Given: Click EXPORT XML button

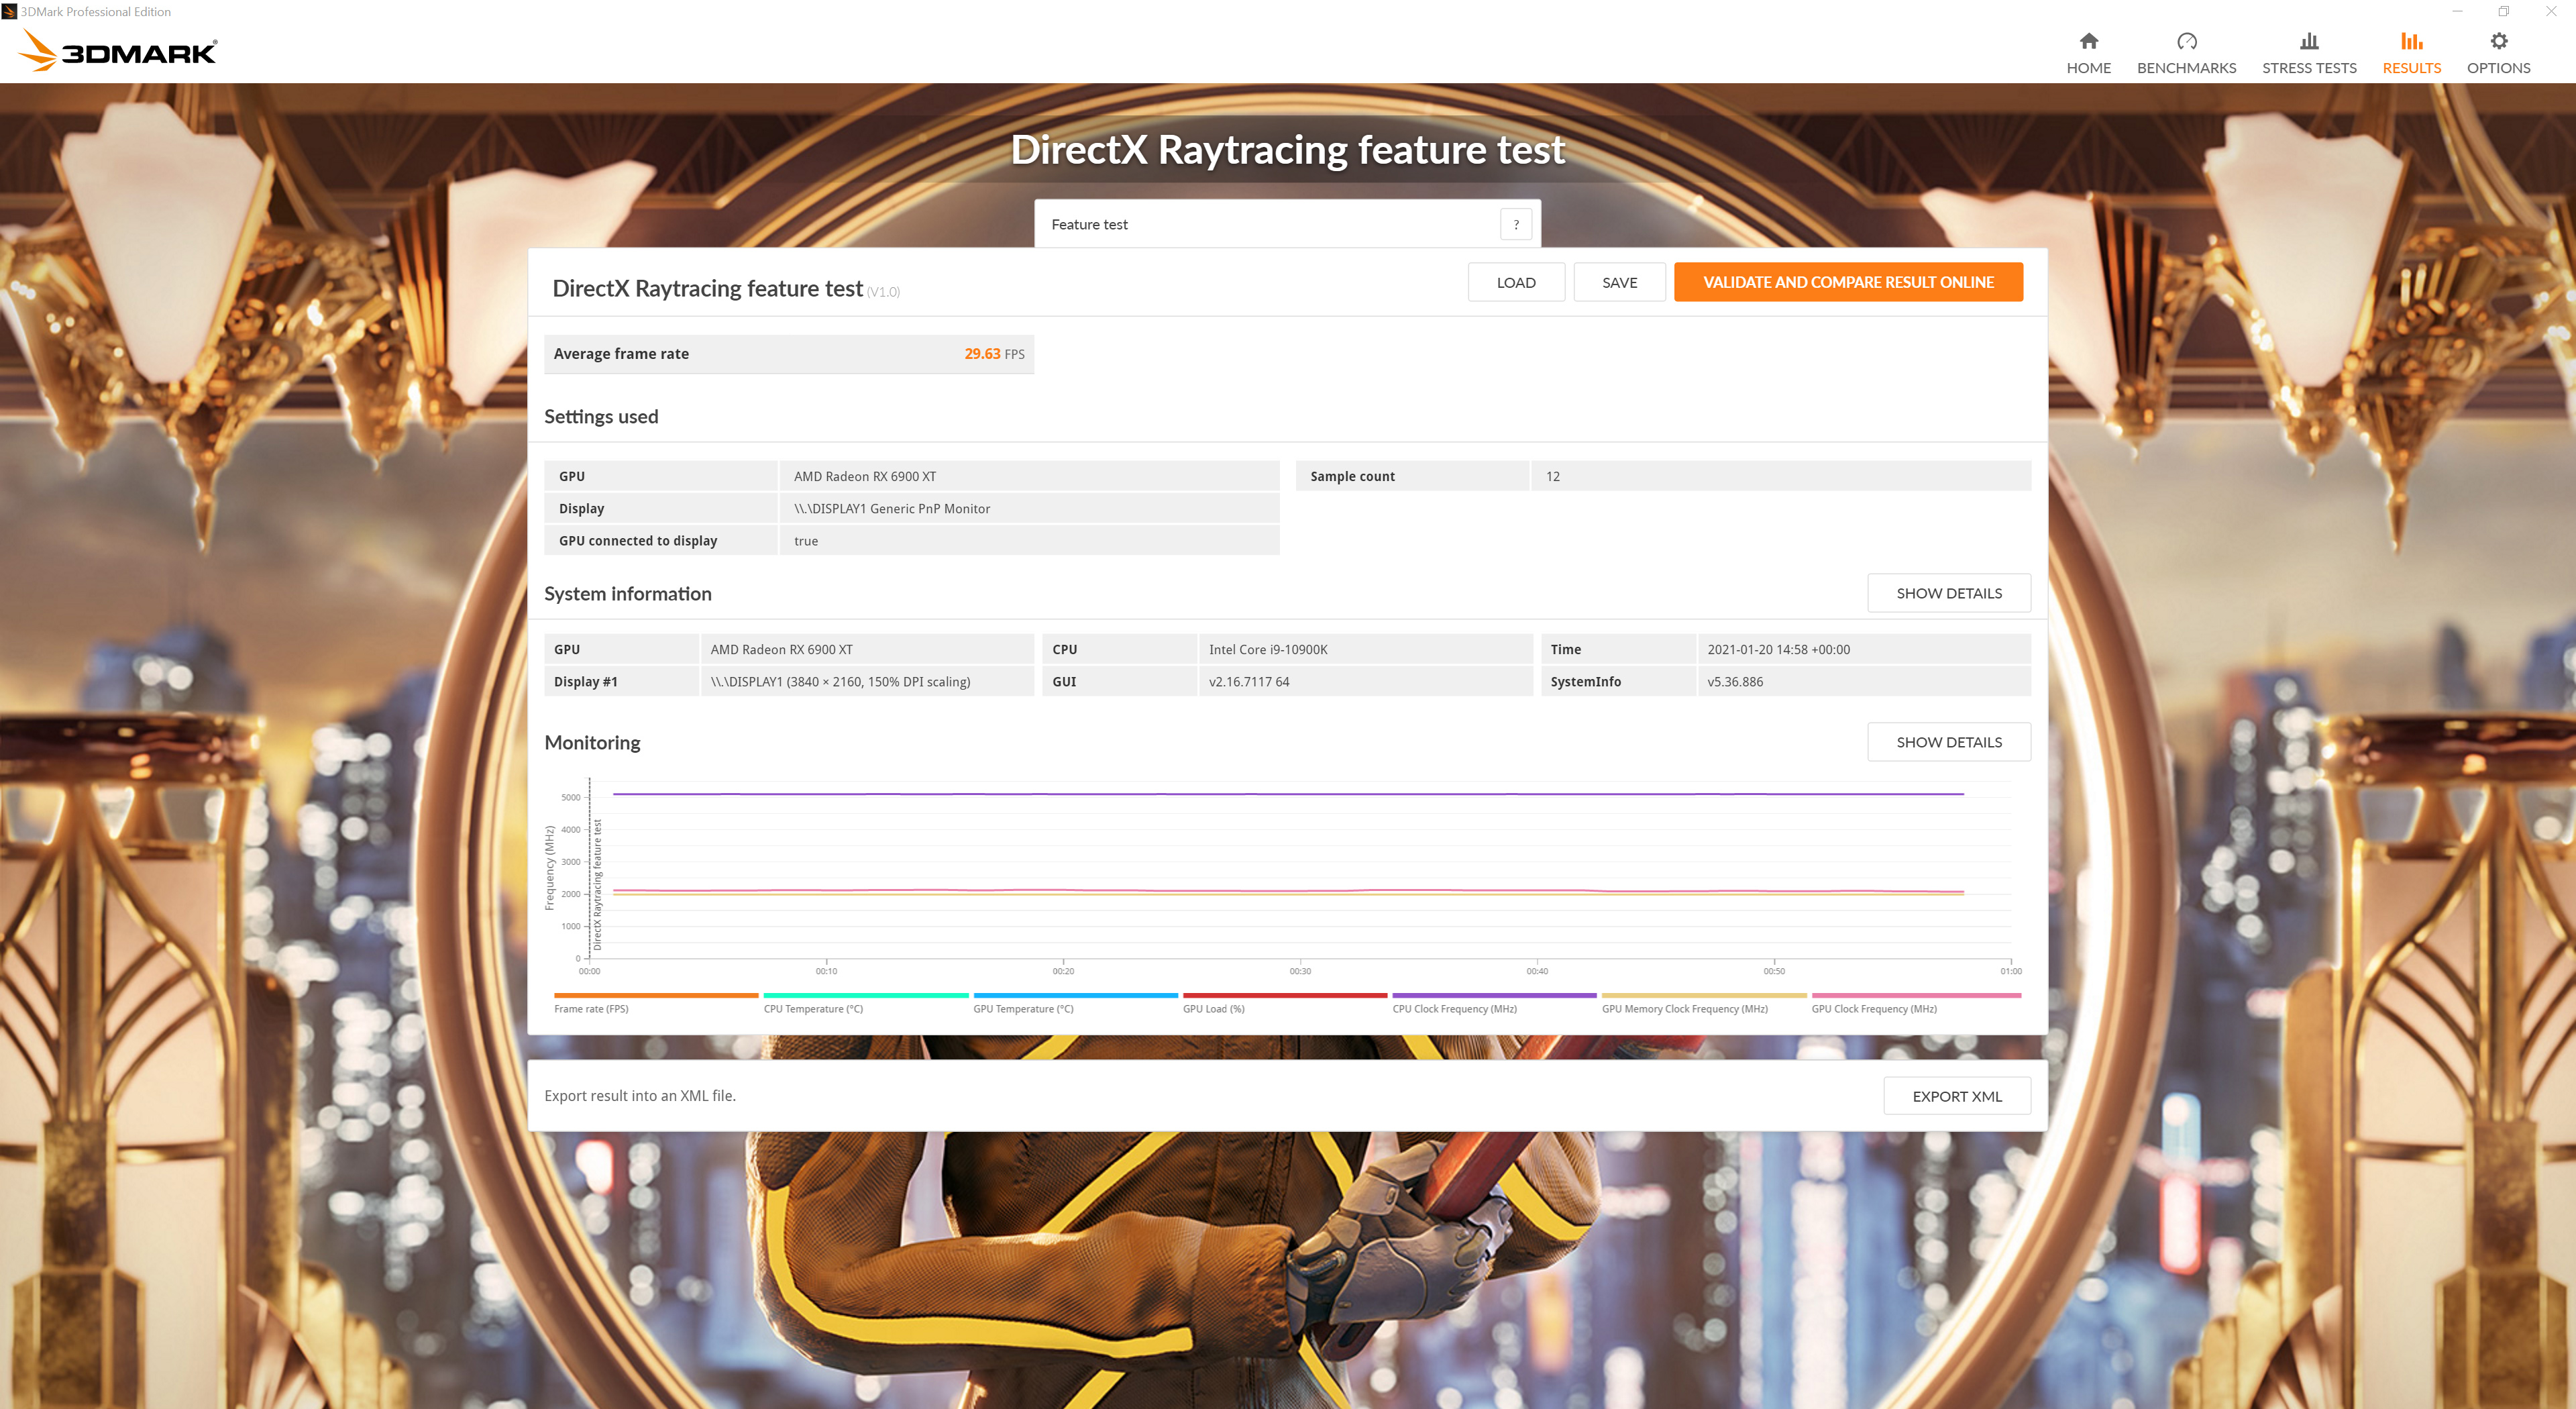Looking at the screenshot, I should coord(1956,1096).
